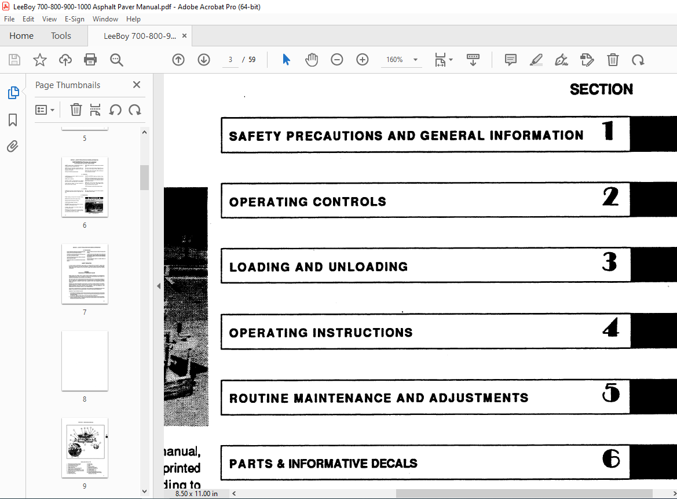The height and width of the screenshot is (499, 677).
Task: Add document to starred files
Action: tap(40, 60)
